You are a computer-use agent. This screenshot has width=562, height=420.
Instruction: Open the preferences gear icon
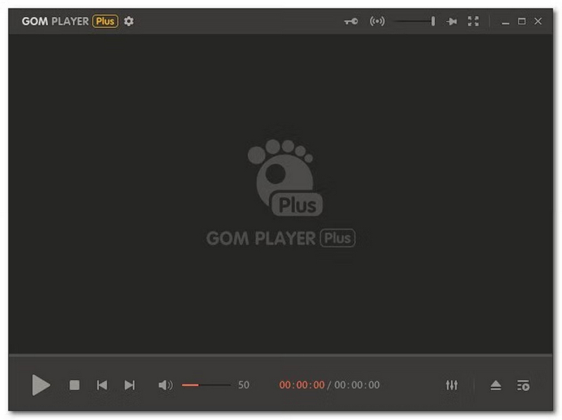129,21
